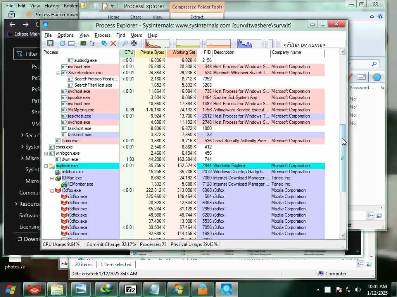Select the MsMpEng.exe process row
The width and height of the screenshot is (397, 297).
[183, 110]
